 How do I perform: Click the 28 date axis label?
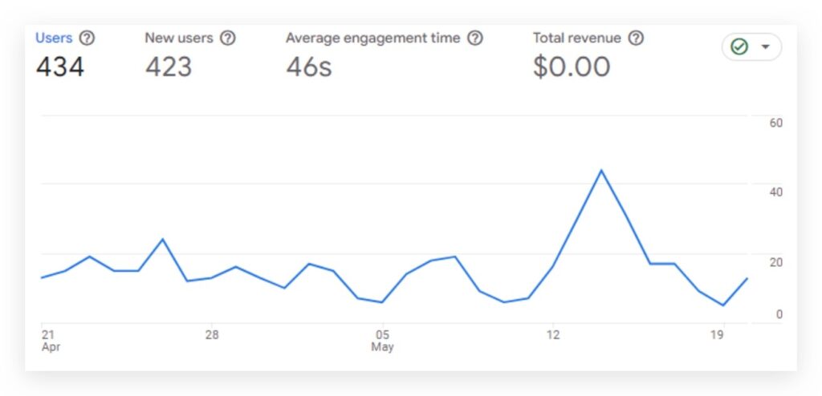click(x=211, y=335)
